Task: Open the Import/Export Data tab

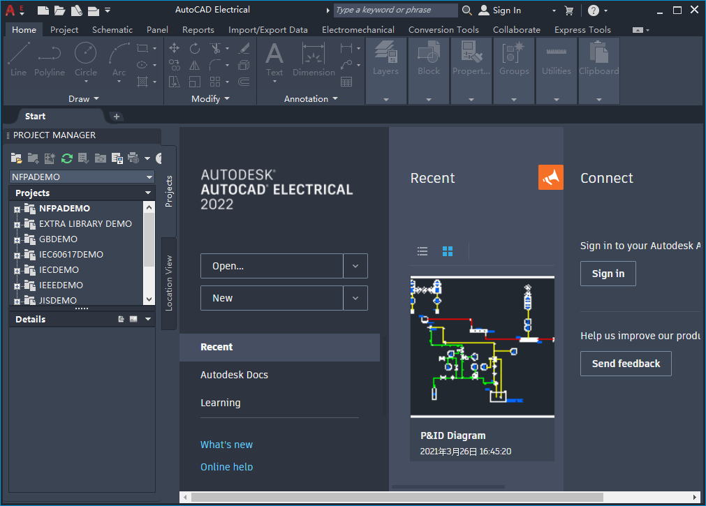Action: tap(268, 30)
